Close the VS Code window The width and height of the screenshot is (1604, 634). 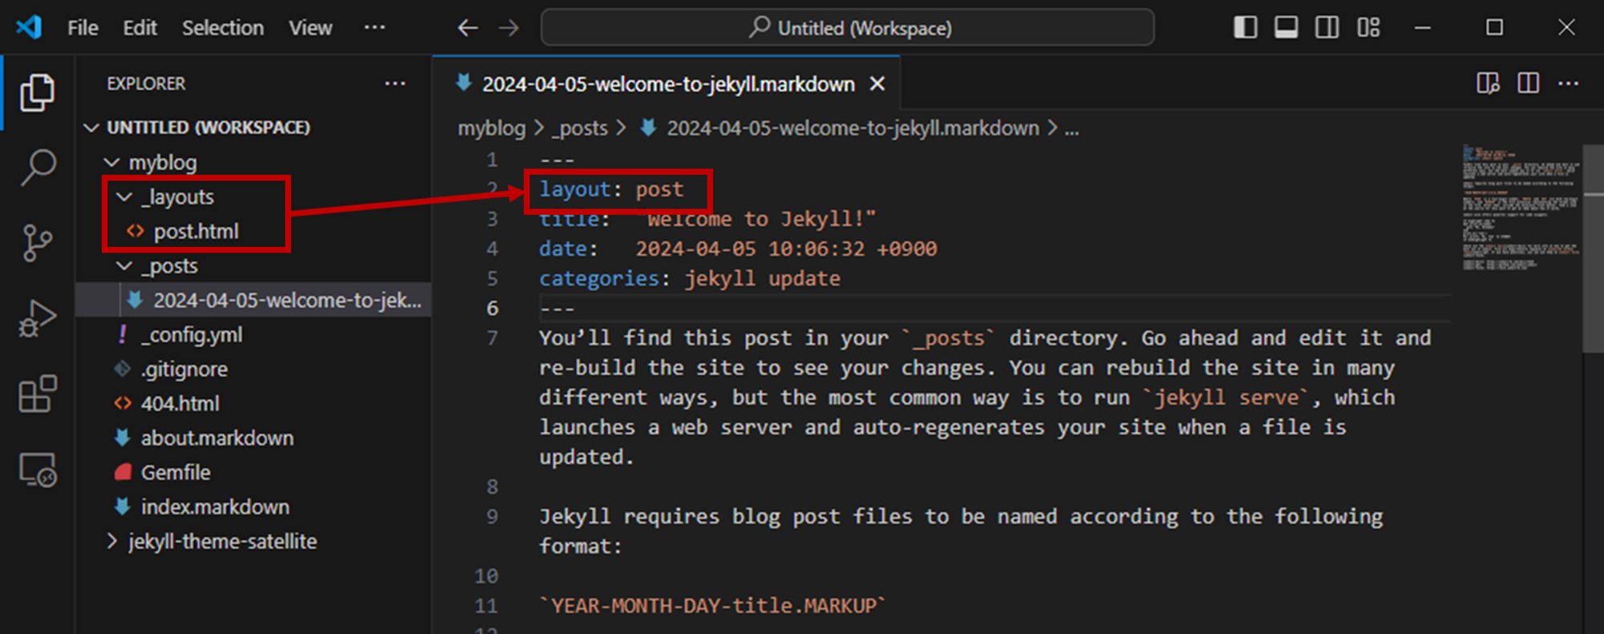[1566, 27]
